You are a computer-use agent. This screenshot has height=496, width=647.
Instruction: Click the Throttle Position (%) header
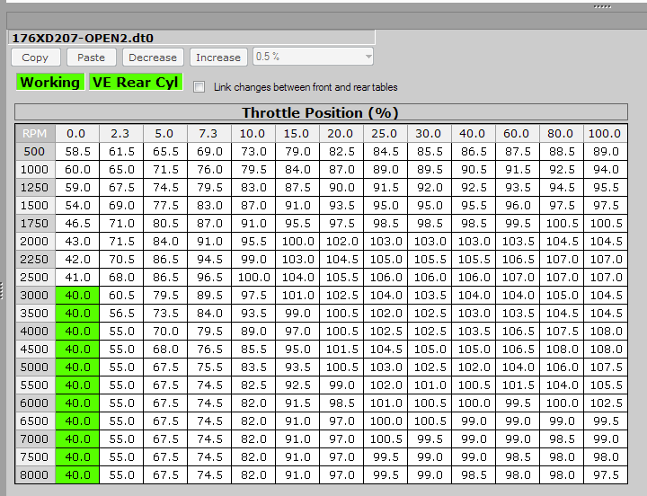click(x=320, y=113)
